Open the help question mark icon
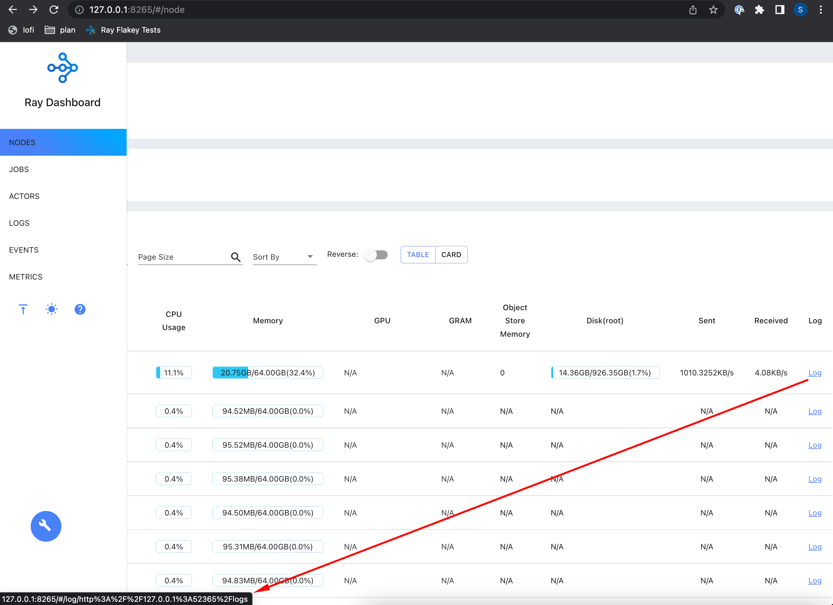This screenshot has width=833, height=605. [x=80, y=309]
